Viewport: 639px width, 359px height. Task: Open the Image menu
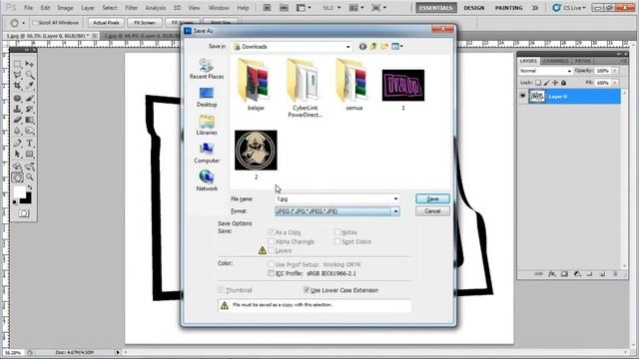(65, 8)
